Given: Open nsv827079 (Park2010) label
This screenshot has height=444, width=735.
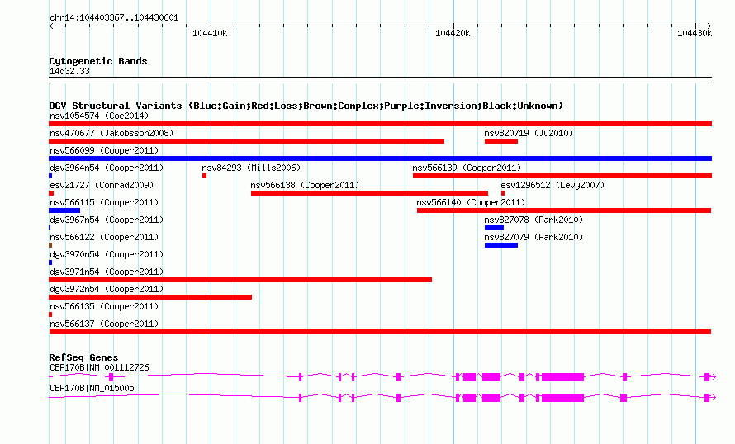Looking at the screenshot, I should tap(533, 237).
